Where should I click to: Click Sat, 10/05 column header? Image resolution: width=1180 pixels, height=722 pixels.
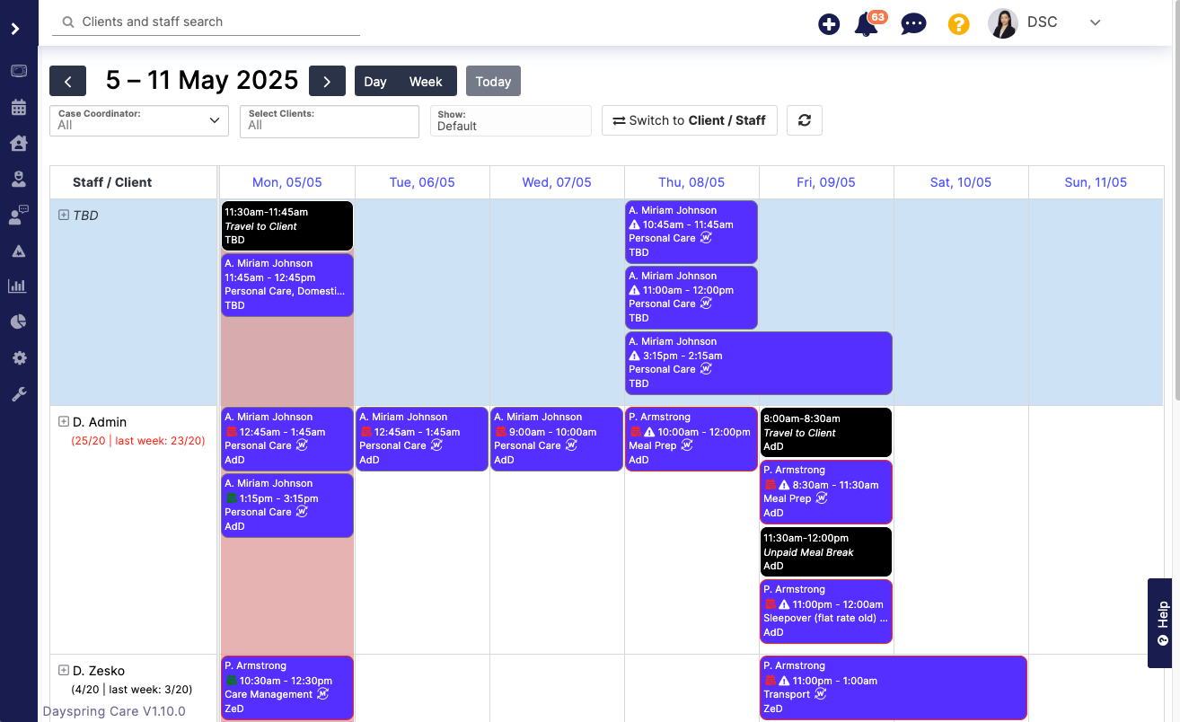[961, 182]
